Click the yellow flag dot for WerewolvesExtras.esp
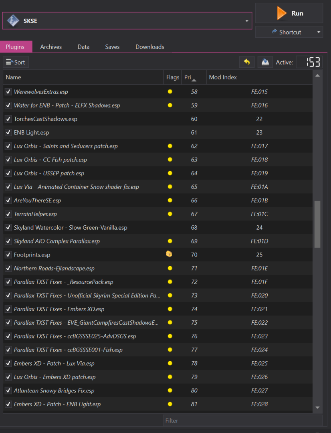The width and height of the screenshot is (331, 433). click(170, 92)
